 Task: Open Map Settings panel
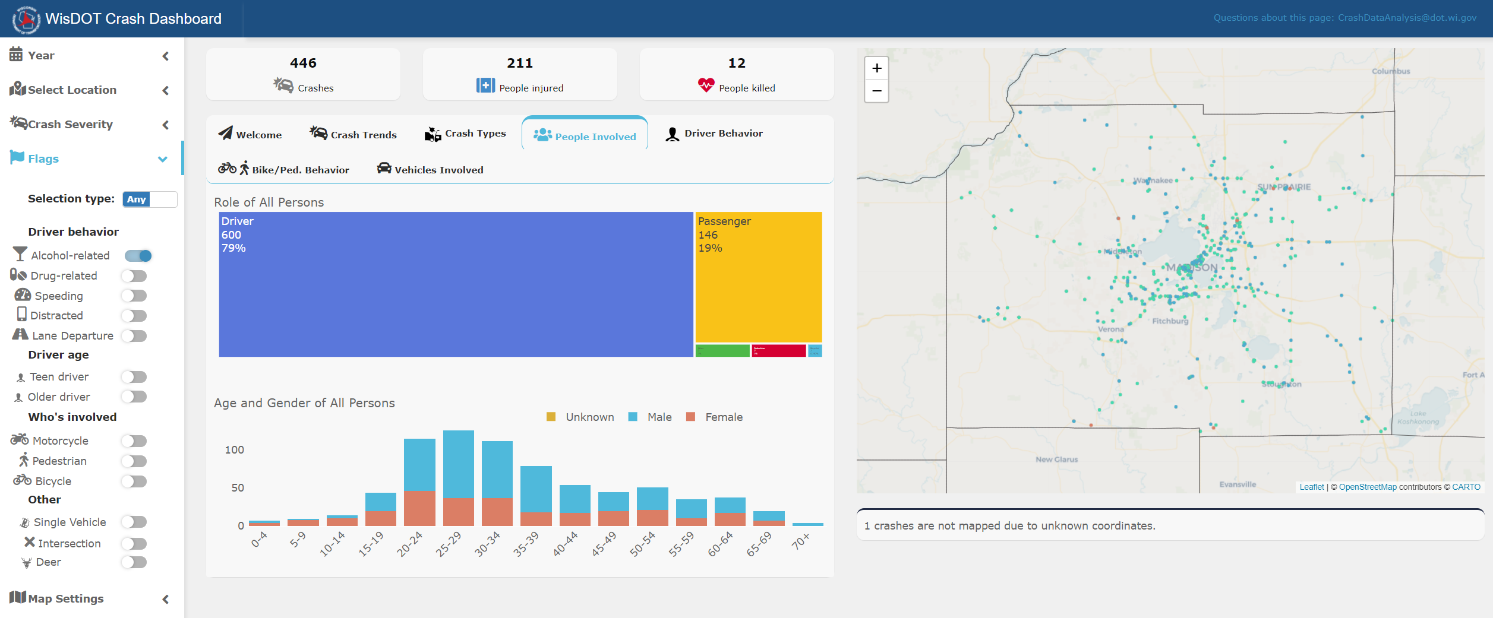[56, 598]
